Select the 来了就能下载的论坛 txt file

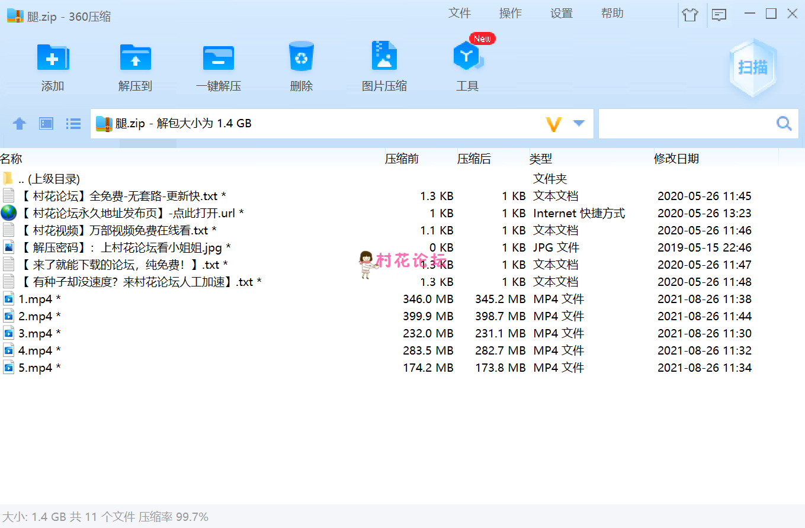[x=124, y=265]
